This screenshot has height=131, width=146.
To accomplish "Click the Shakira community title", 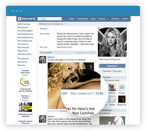I will point(43,29).
